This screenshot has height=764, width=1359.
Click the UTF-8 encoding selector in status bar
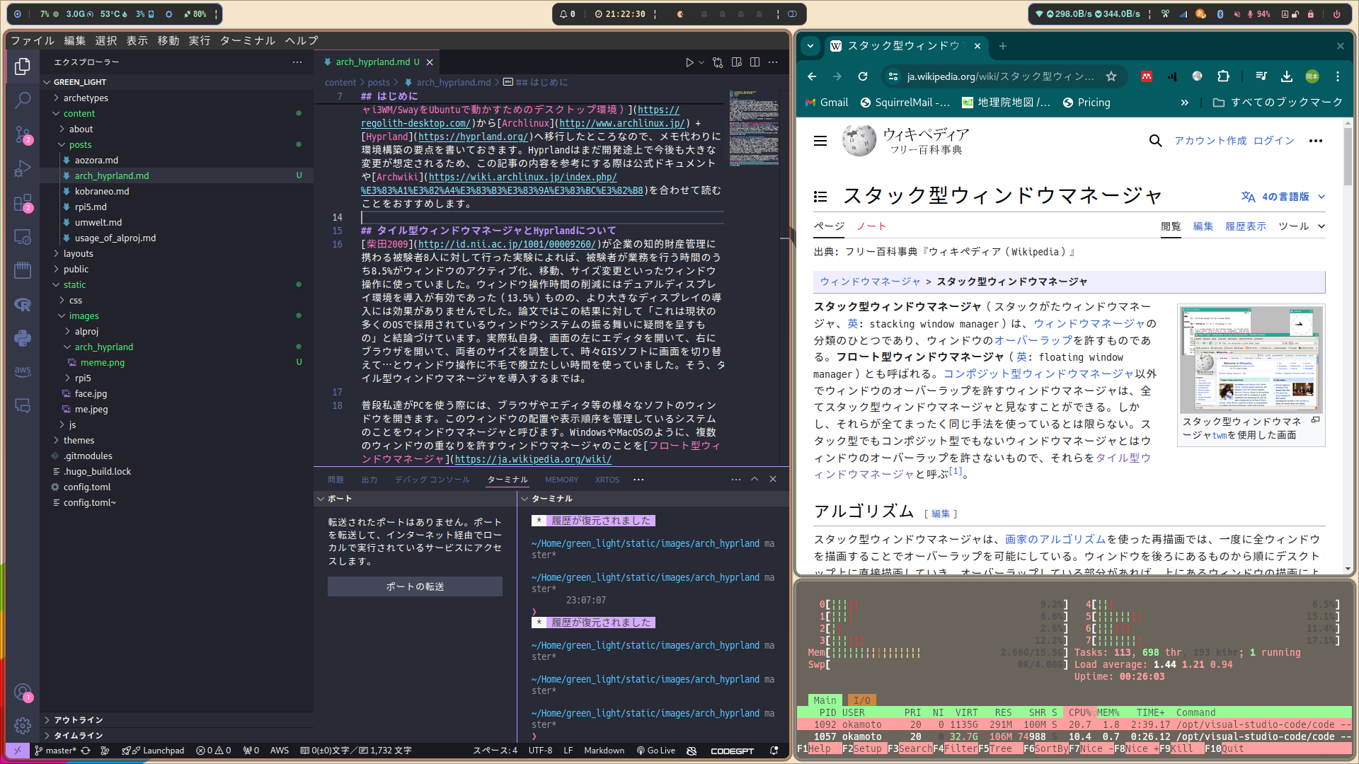pos(541,751)
